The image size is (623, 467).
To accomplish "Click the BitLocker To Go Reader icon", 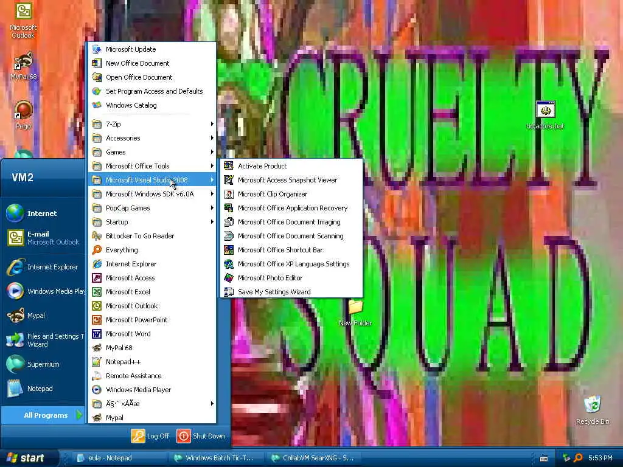I will click(97, 236).
